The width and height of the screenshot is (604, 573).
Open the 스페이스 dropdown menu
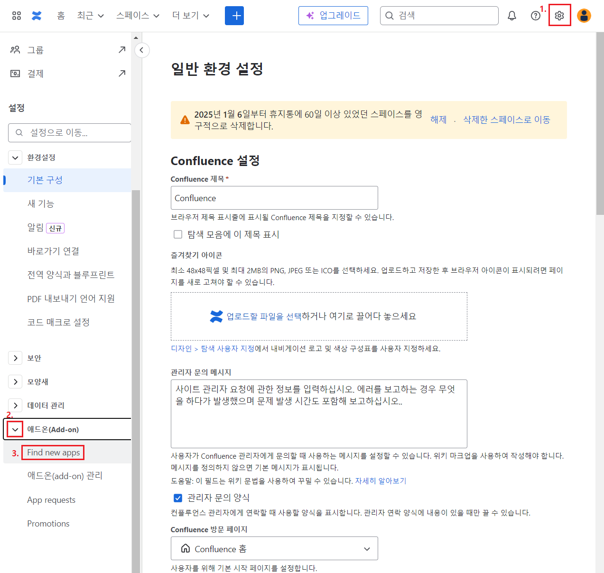pos(138,16)
